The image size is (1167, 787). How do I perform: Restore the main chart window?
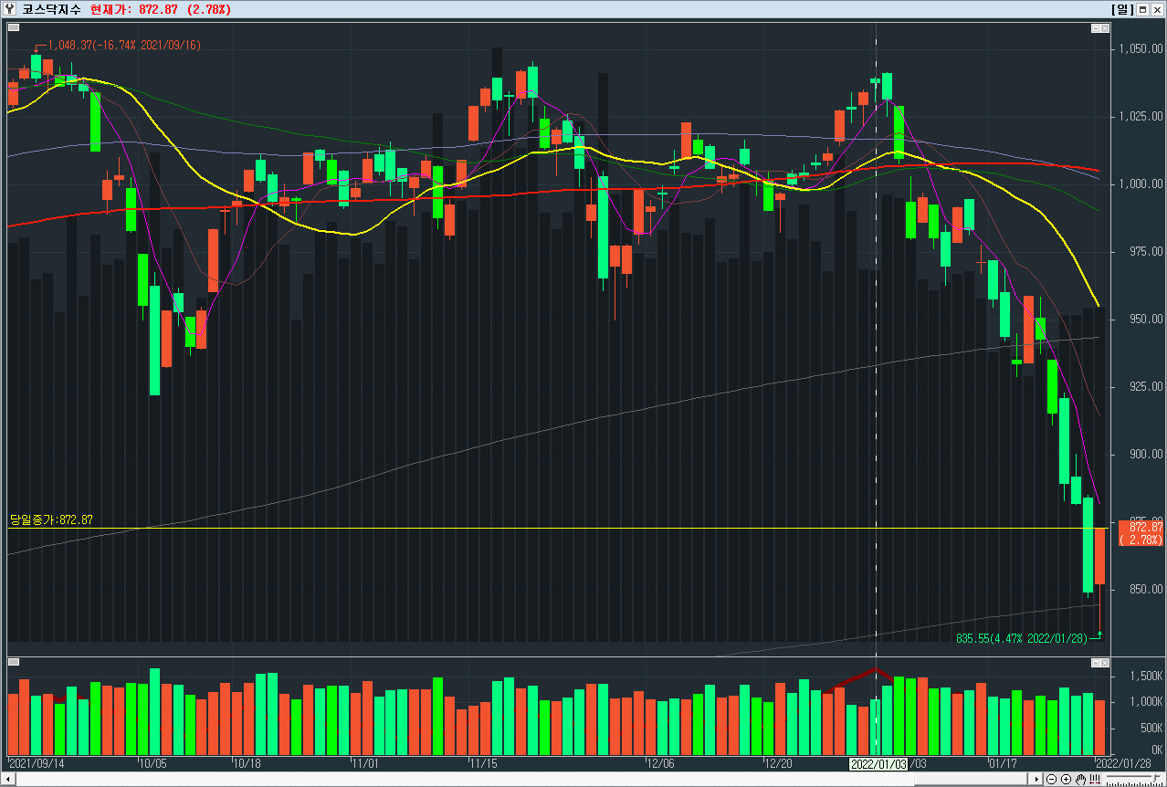click(x=1142, y=9)
